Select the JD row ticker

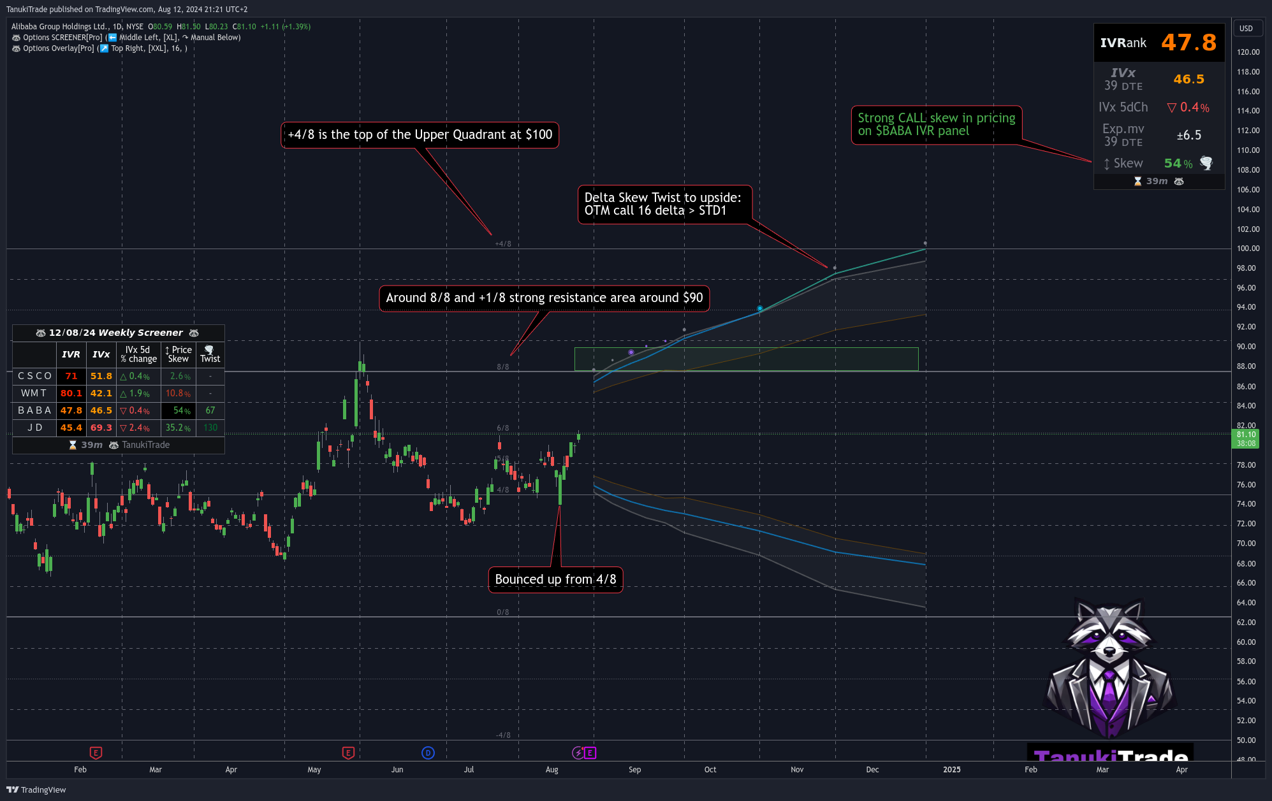pos(35,428)
